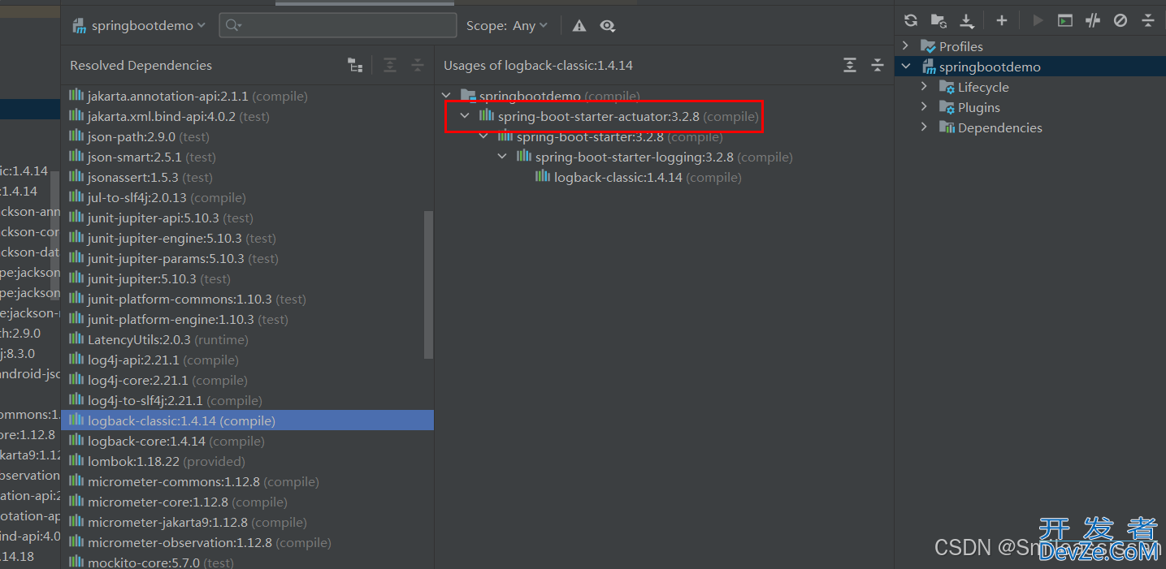This screenshot has height=569, width=1166.
Task: Click Maven module icon beside springbootdemo dropdown
Action: (80, 26)
